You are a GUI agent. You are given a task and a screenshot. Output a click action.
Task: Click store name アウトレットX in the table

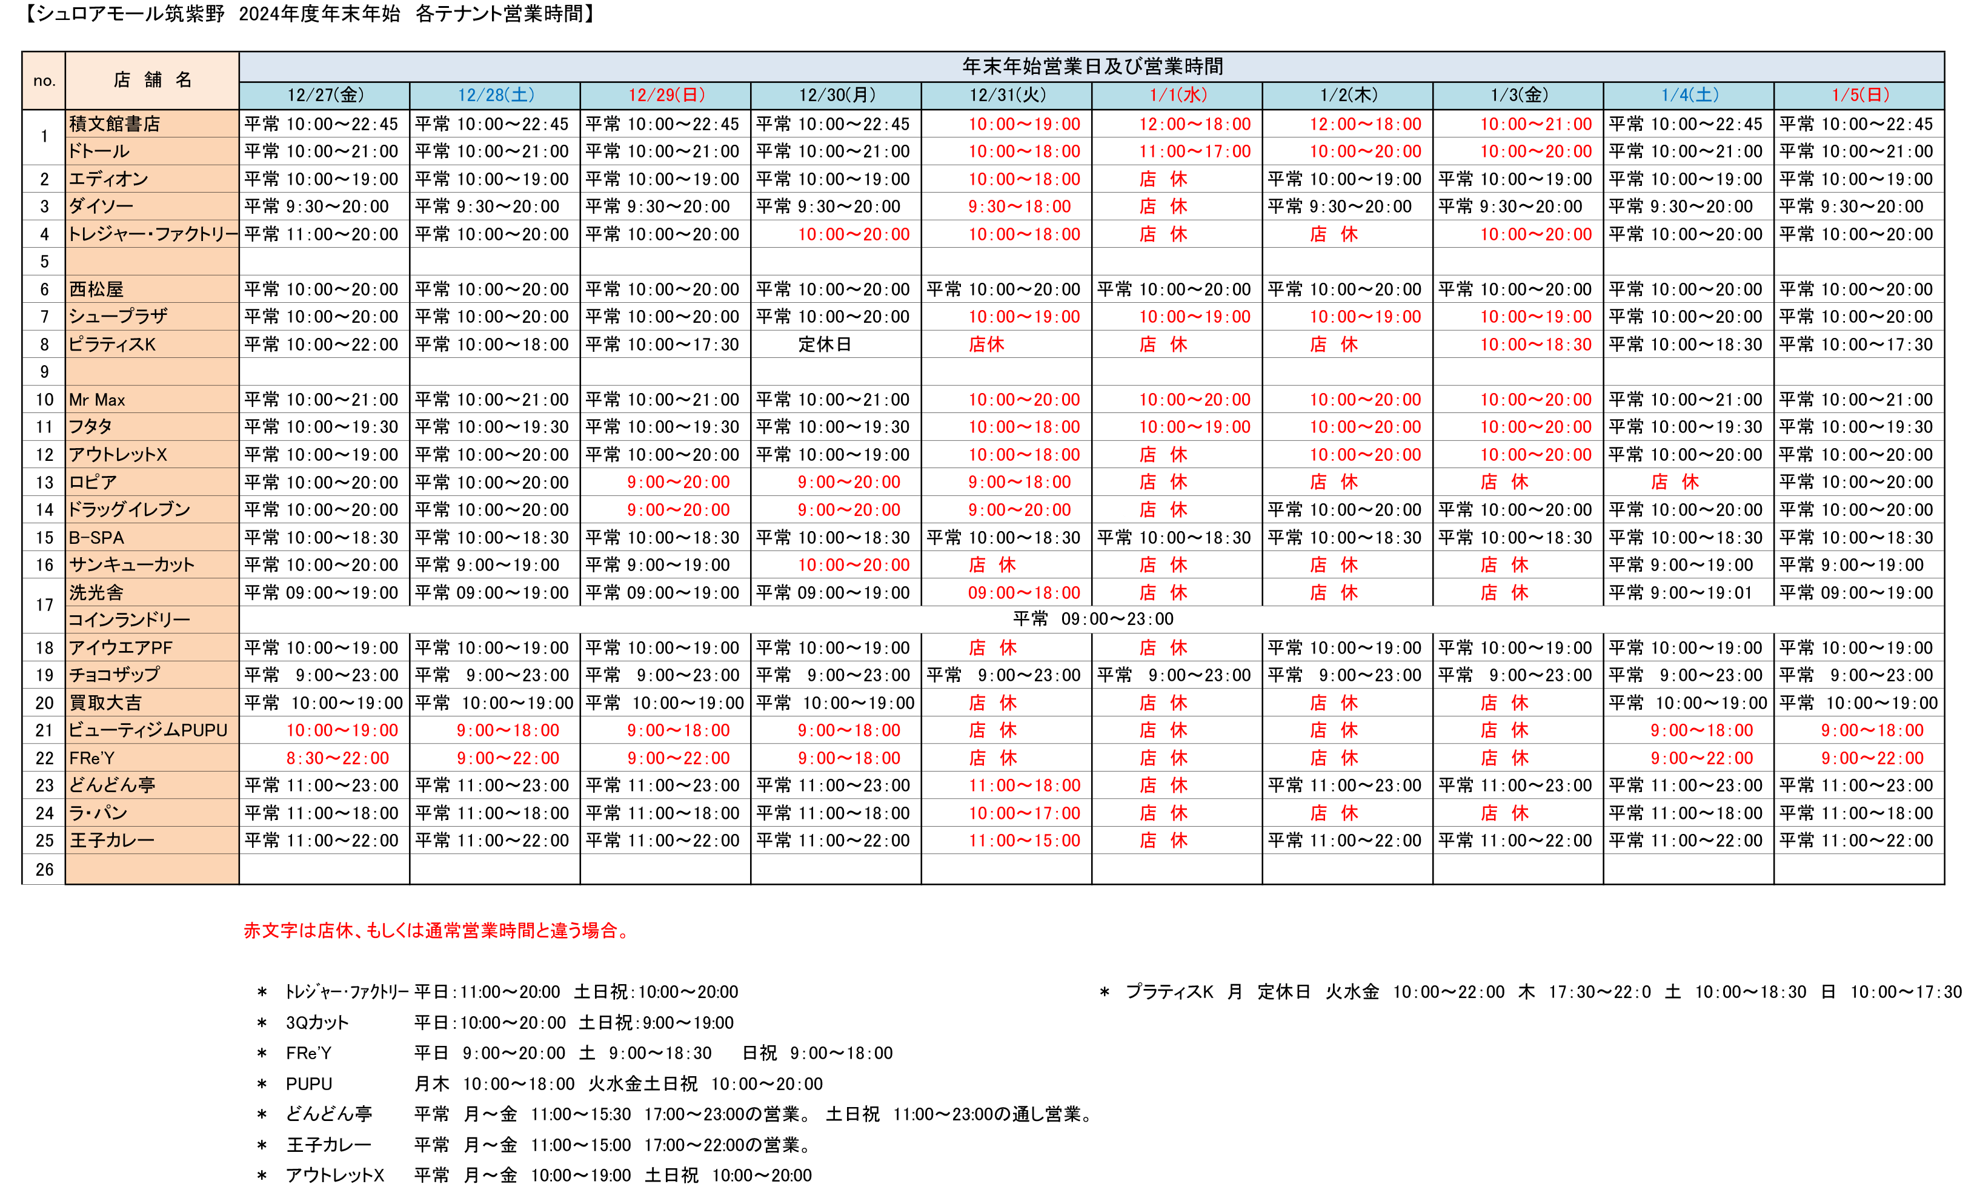tap(118, 455)
